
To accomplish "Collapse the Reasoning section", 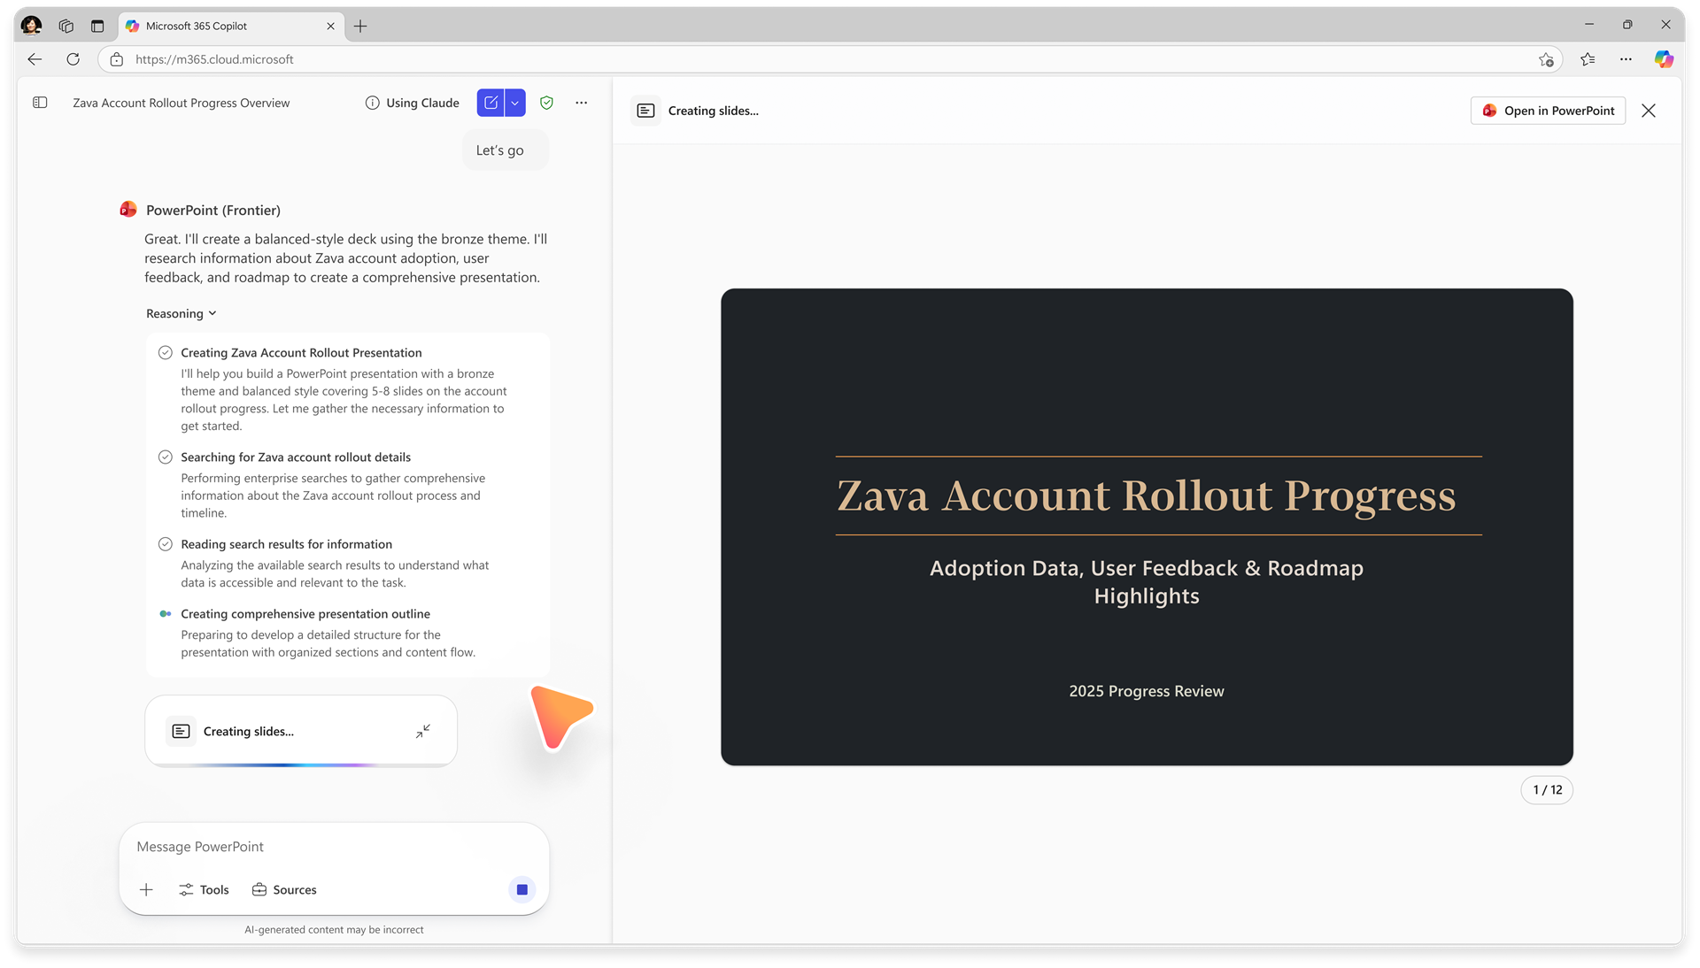I will (x=182, y=313).
